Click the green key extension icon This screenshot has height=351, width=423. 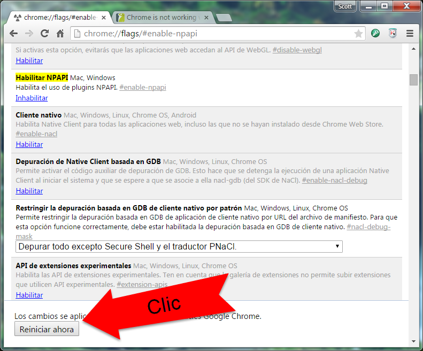376,33
